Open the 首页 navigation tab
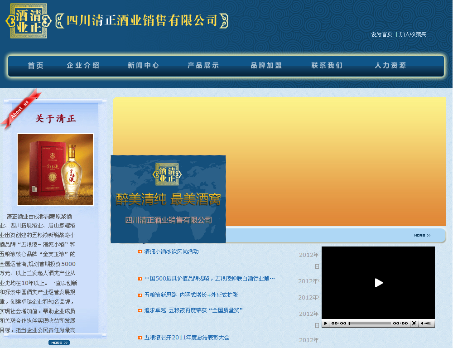Screen dimensions: 453x348 click(x=35, y=65)
